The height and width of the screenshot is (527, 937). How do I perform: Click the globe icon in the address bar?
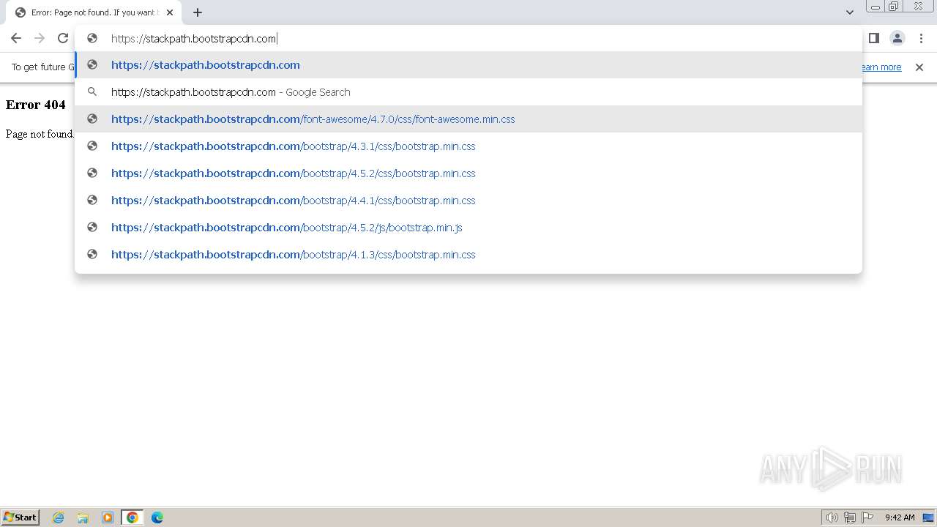[92, 38]
